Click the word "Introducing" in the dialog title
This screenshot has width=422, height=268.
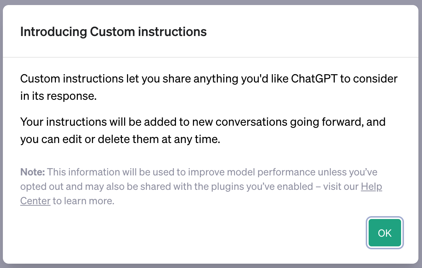click(53, 32)
